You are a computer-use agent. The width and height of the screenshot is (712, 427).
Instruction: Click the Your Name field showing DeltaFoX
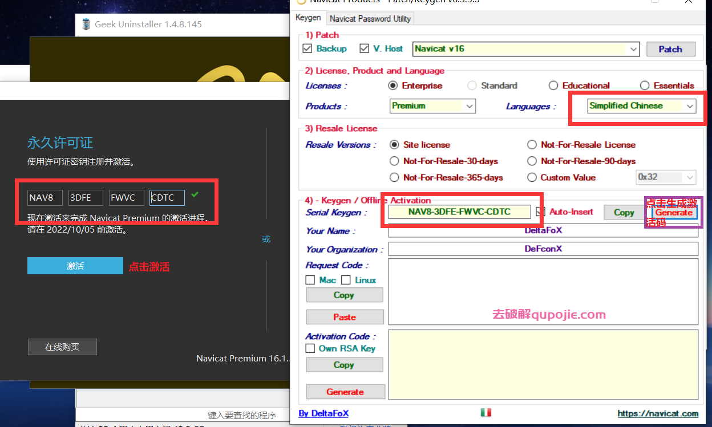click(x=543, y=231)
